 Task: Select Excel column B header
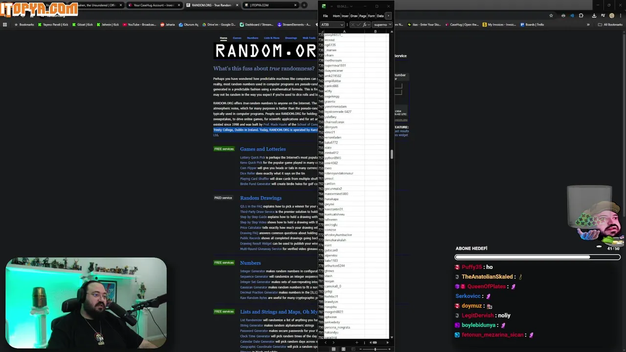(x=376, y=31)
